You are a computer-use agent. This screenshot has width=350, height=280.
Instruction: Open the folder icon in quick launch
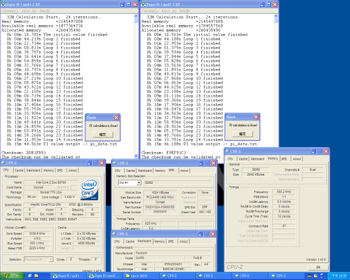pyautogui.click(x=37, y=276)
